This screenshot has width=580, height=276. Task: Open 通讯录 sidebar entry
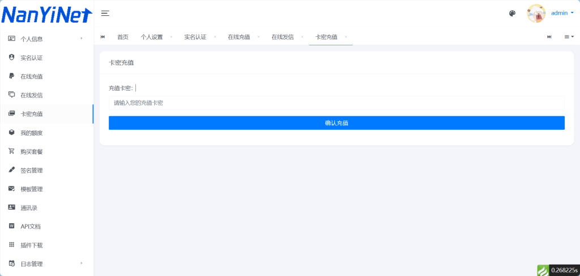29,208
